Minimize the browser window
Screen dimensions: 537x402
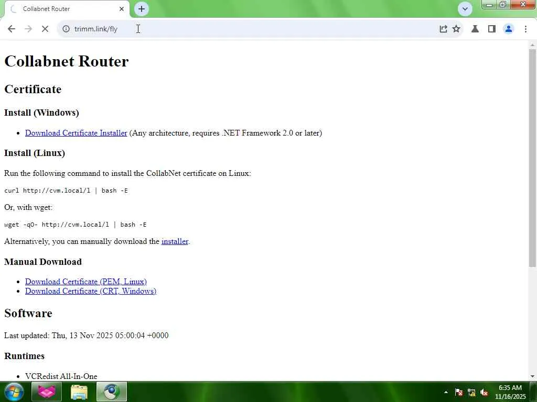489,4
